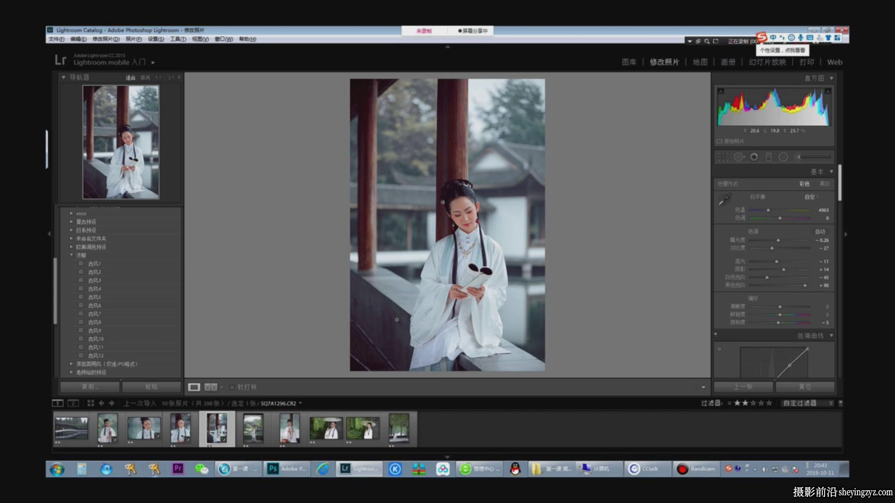Screen dimensions: 895x503
Task: Set navigator zoom to 适合 fit
Action: [131, 78]
